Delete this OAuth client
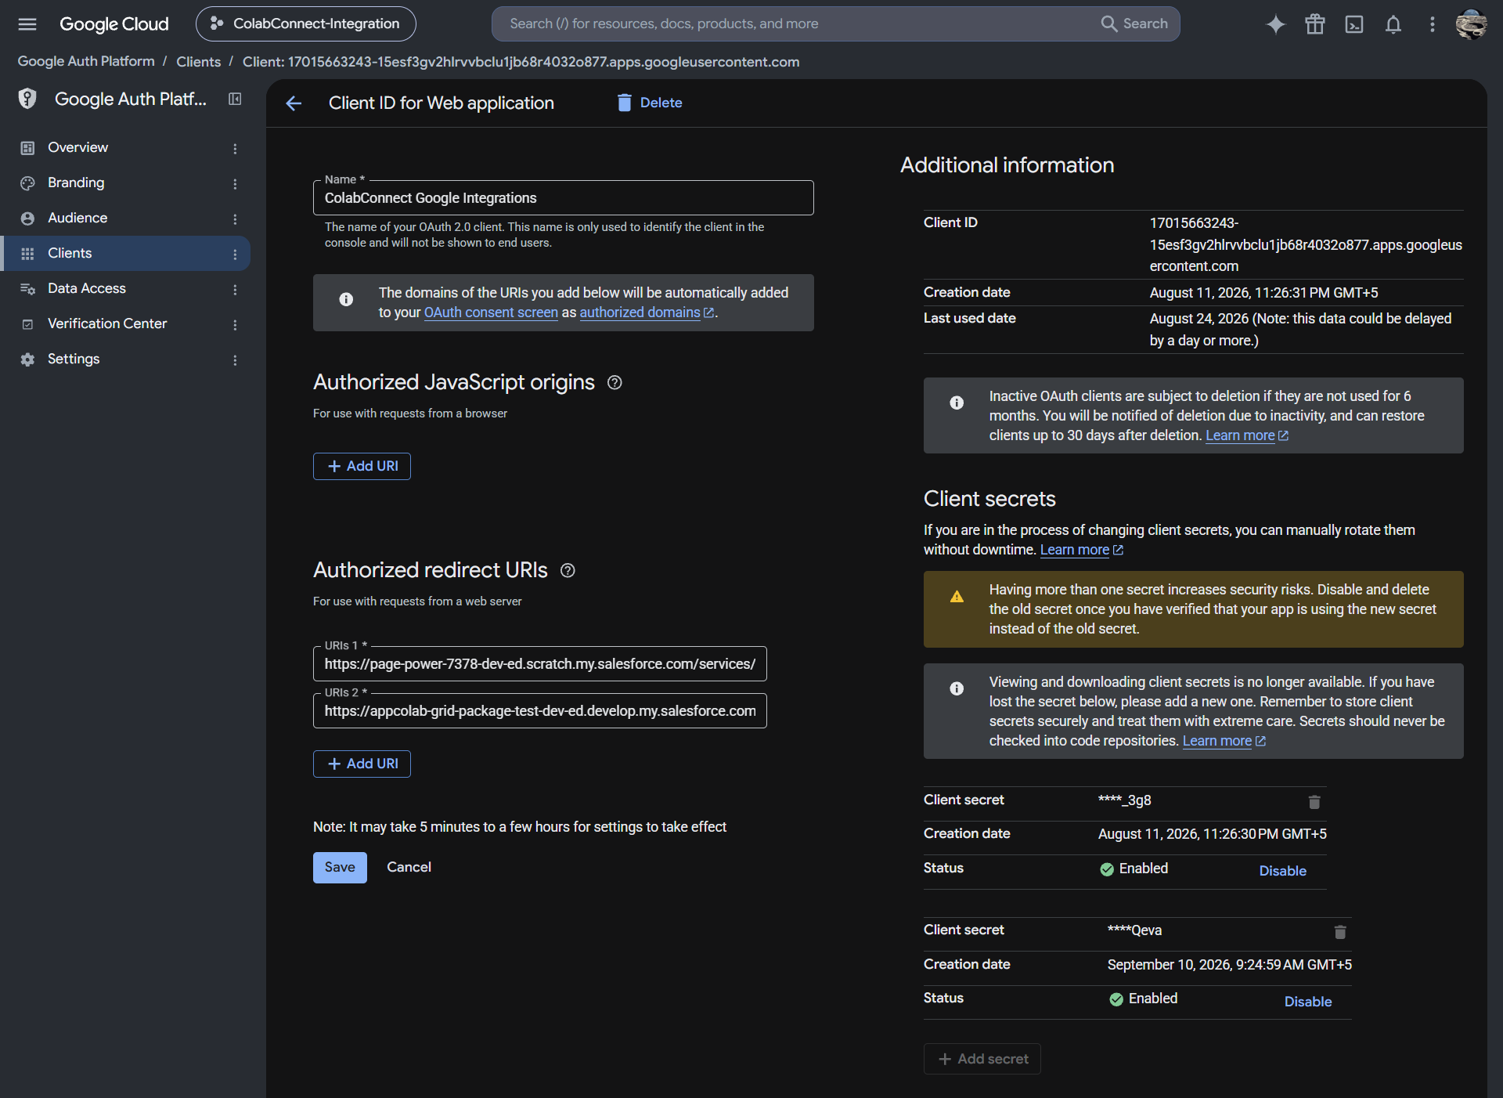The height and width of the screenshot is (1098, 1503). (x=650, y=103)
